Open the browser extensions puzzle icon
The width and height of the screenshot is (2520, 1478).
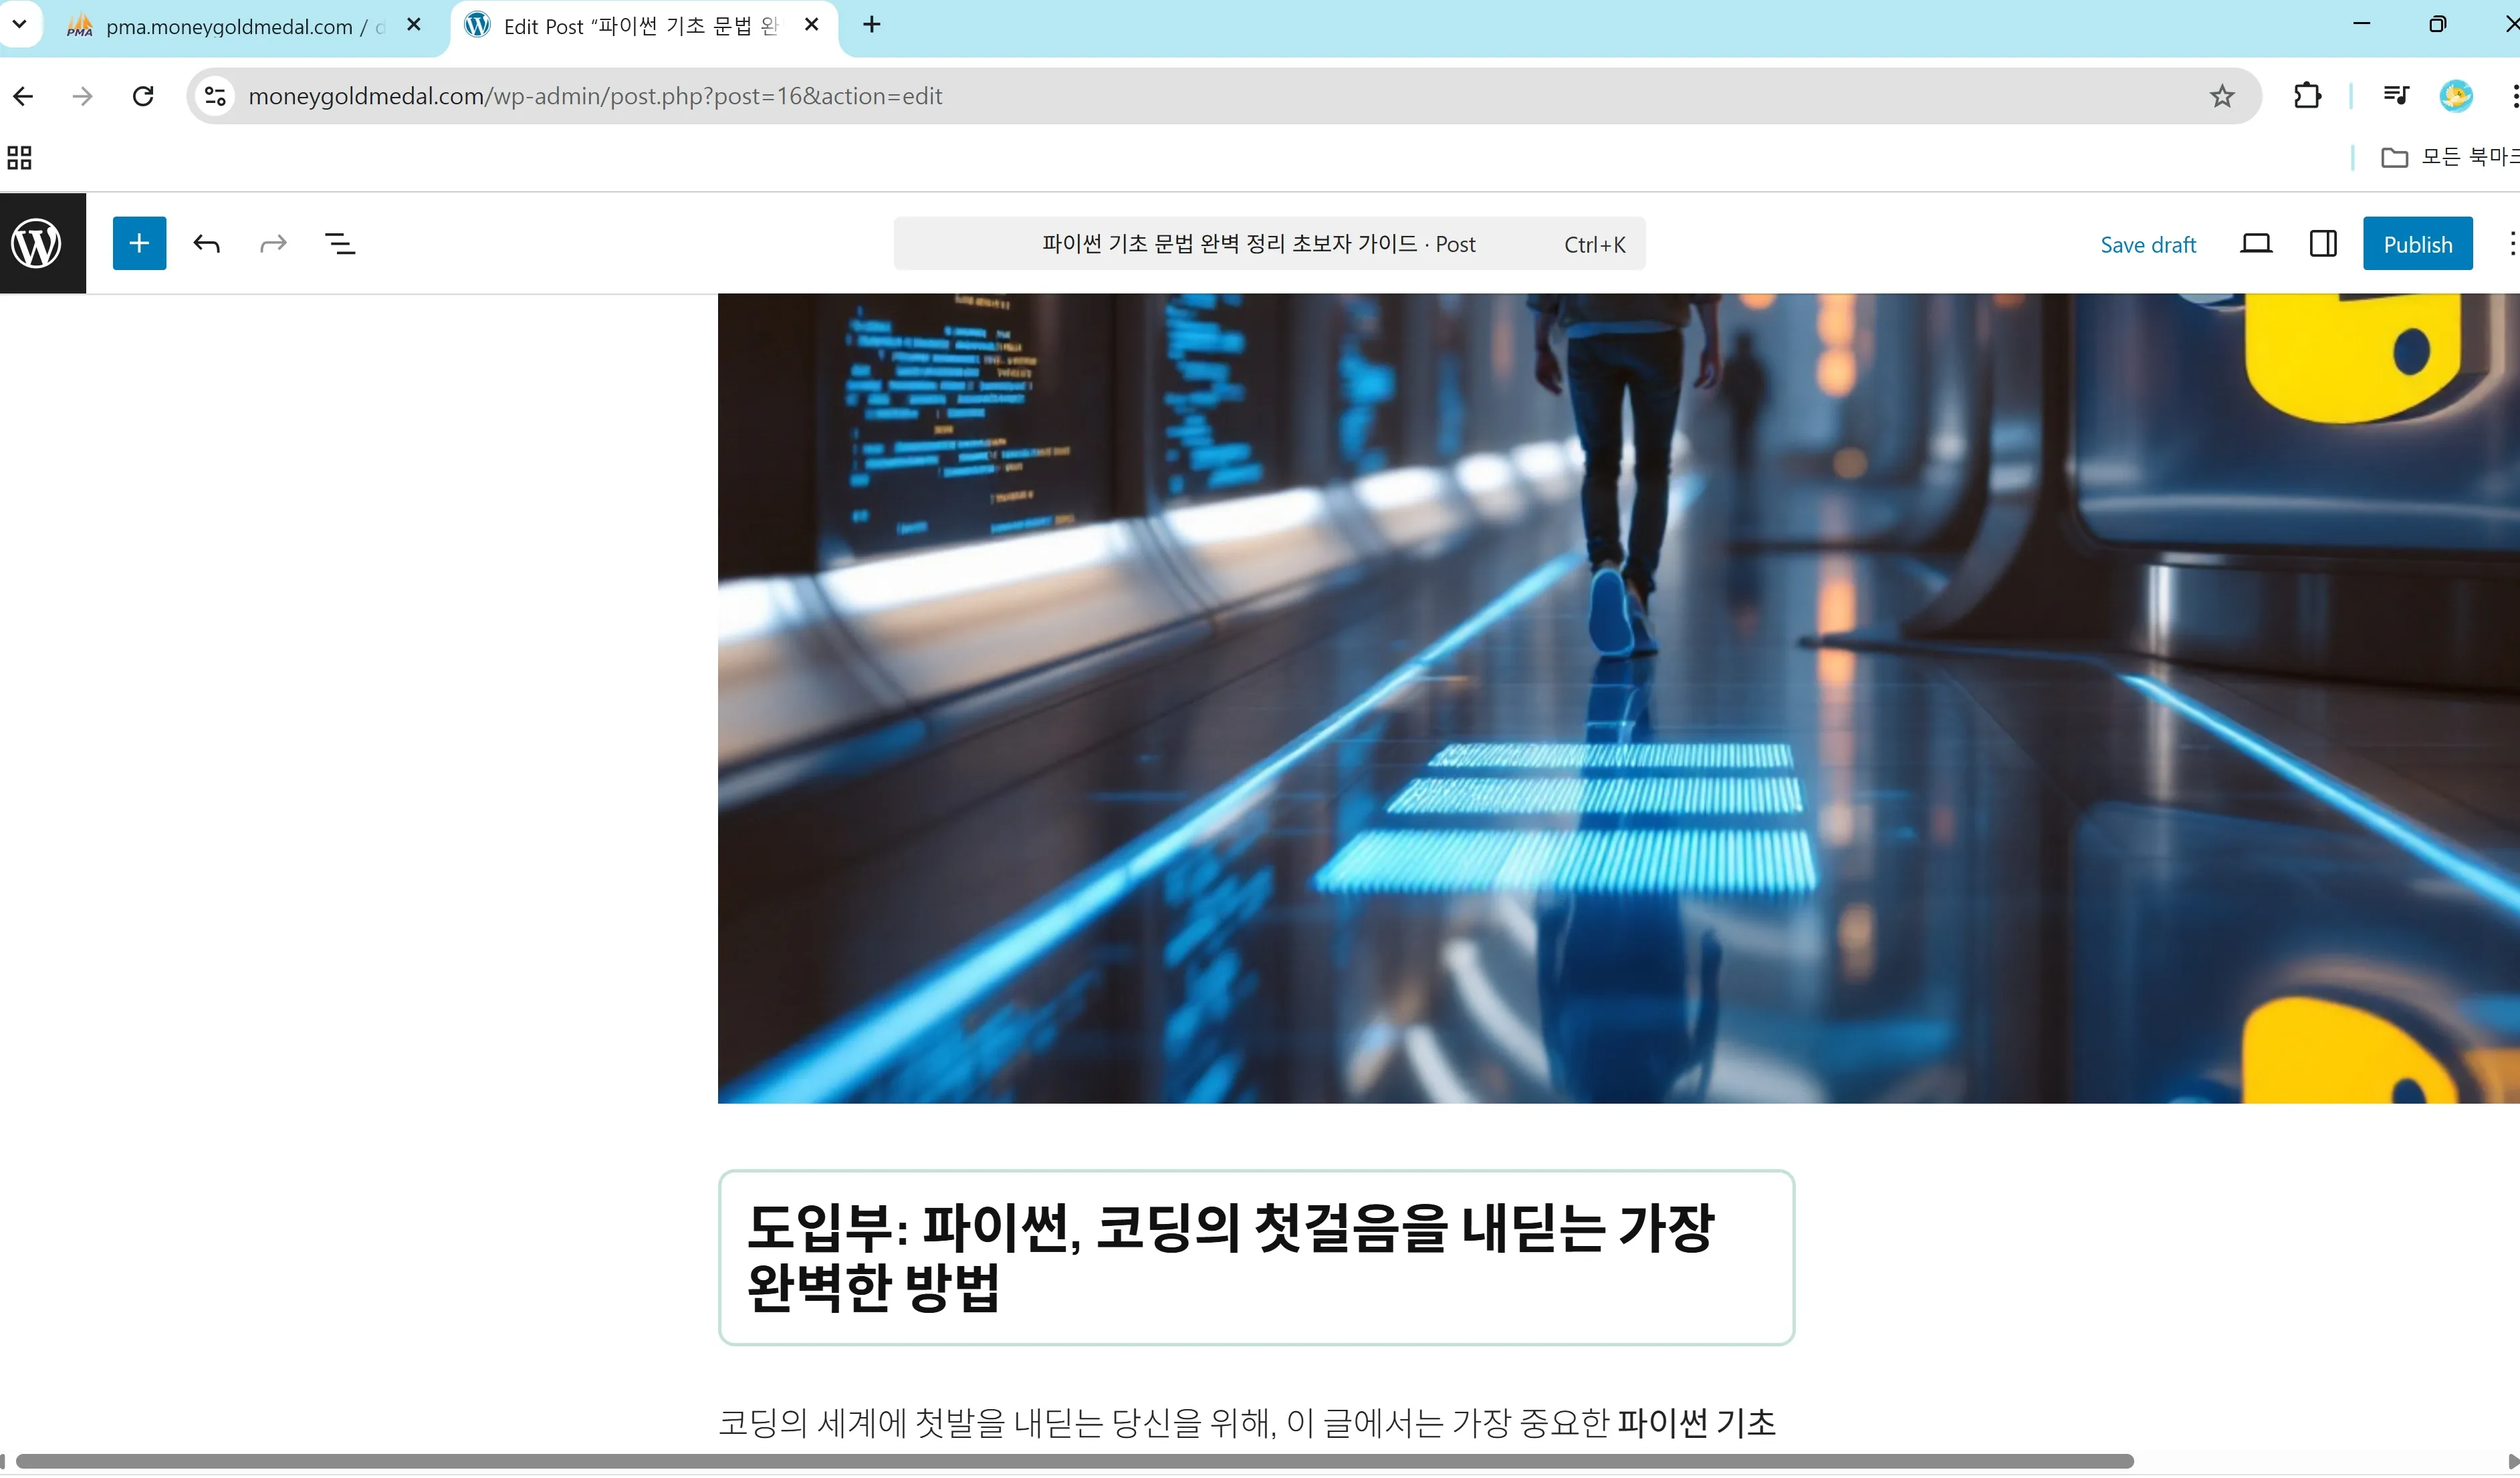(2306, 96)
